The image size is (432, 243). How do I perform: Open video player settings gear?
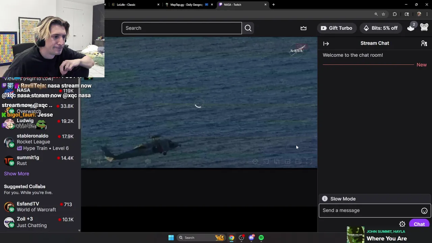[255, 162]
